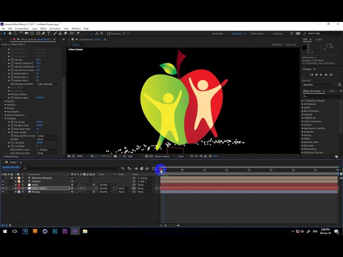This screenshot has height=257, width=343.
Task: Toggle the shy layers icon in timeline
Action: pyautogui.click(x=136, y=169)
